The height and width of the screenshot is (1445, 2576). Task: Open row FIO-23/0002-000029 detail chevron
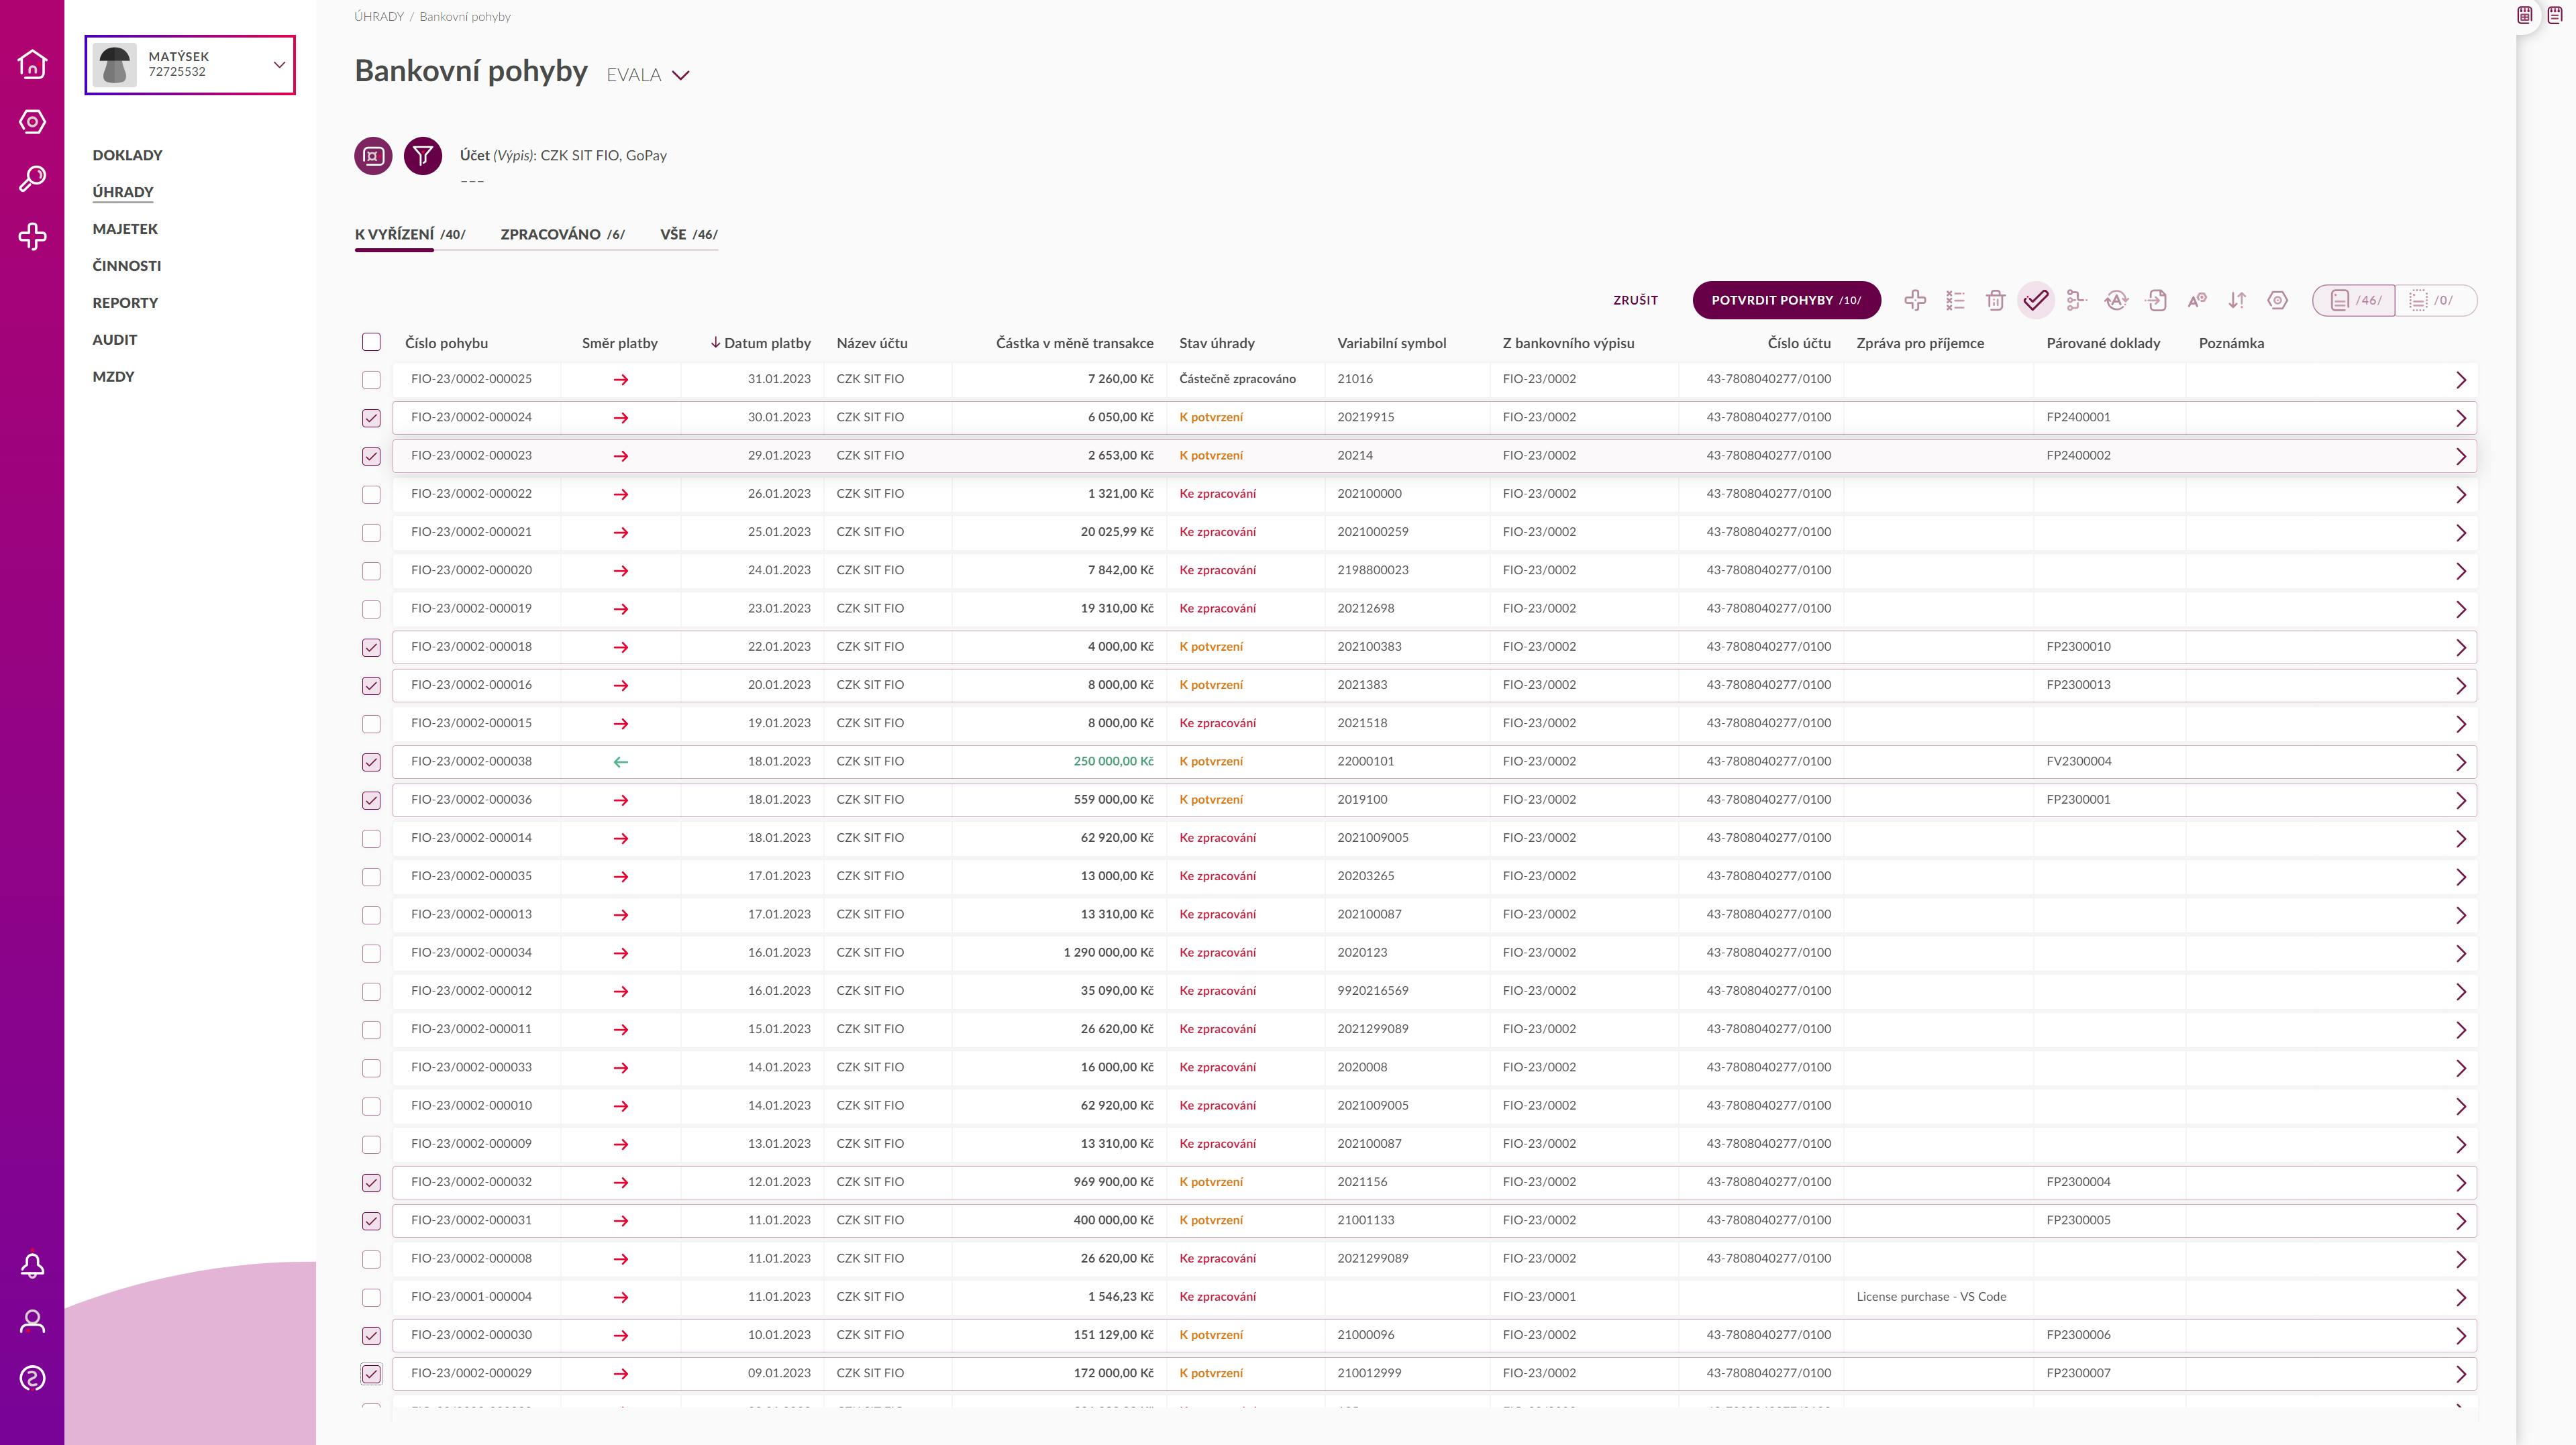(2461, 1374)
